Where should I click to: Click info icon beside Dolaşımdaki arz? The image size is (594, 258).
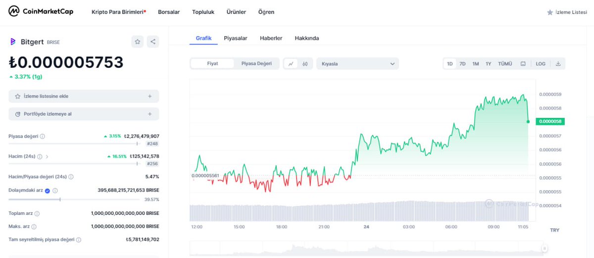pyautogui.click(x=55, y=191)
